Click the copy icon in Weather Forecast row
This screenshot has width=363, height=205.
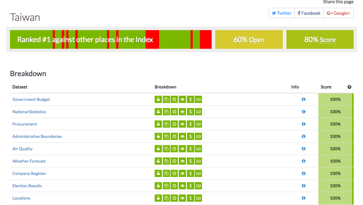pyautogui.click(x=166, y=161)
